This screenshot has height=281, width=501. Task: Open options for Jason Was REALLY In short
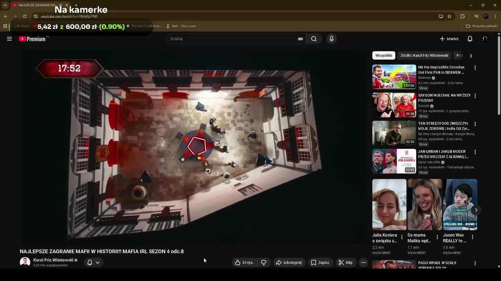472,237
